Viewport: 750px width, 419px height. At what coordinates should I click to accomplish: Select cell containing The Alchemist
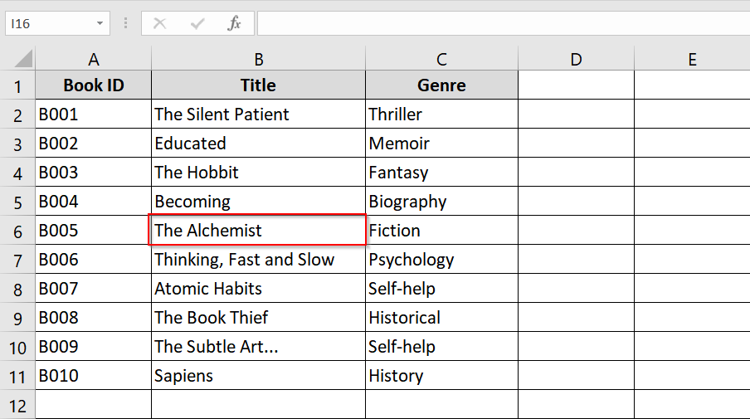[258, 231]
